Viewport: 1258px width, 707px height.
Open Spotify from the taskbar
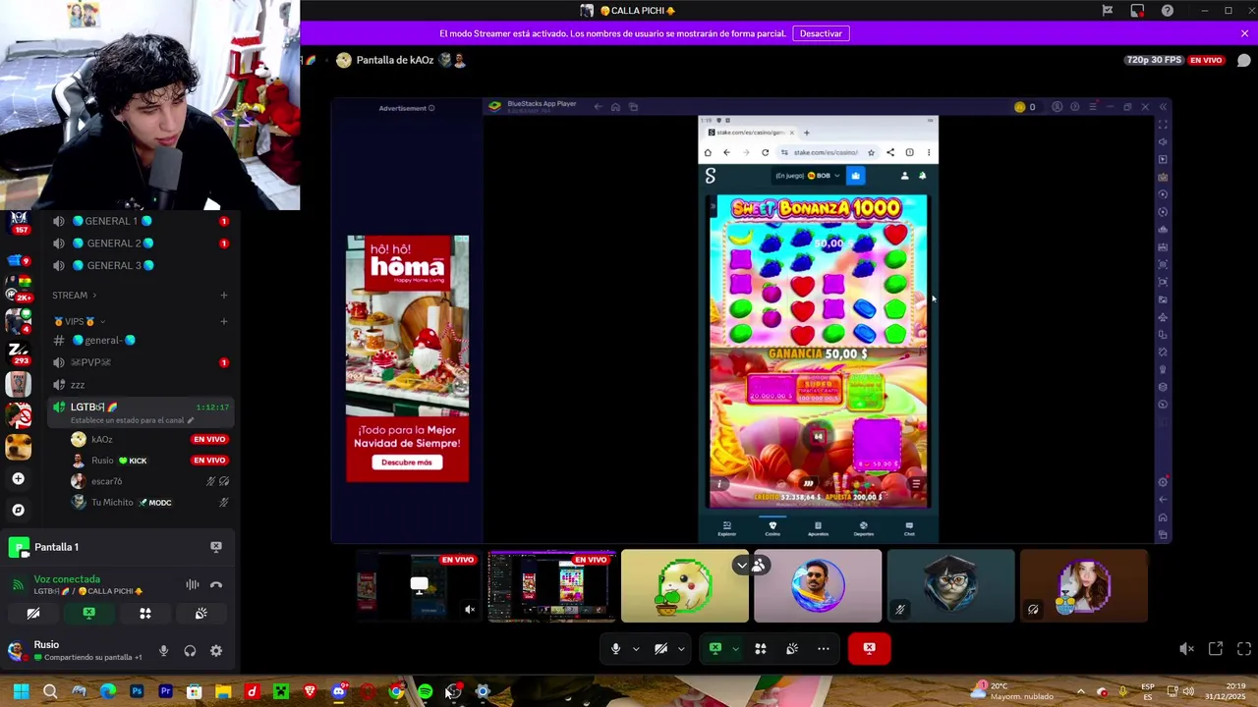pos(425,692)
